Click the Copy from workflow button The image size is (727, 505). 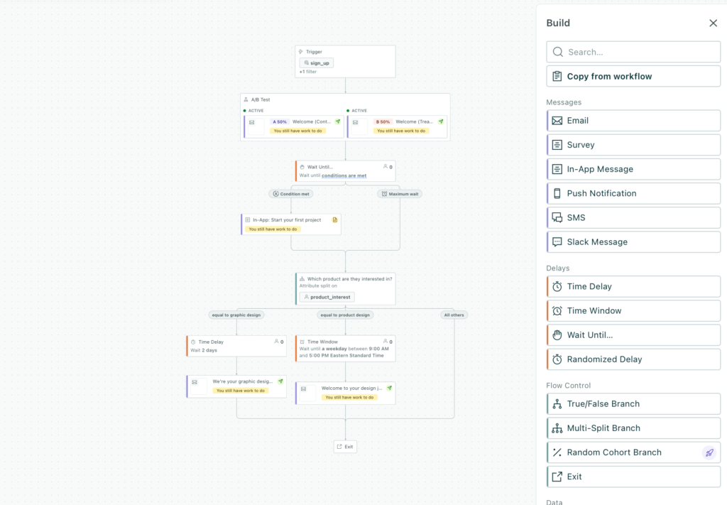coord(633,76)
